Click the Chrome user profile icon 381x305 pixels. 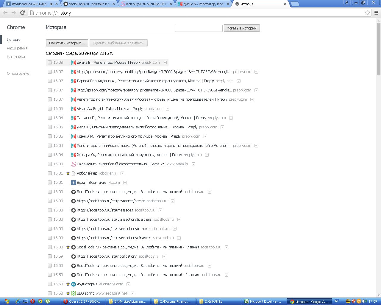click(x=347, y=2)
